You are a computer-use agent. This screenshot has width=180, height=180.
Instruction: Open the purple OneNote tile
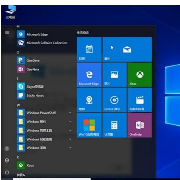click(140, 125)
